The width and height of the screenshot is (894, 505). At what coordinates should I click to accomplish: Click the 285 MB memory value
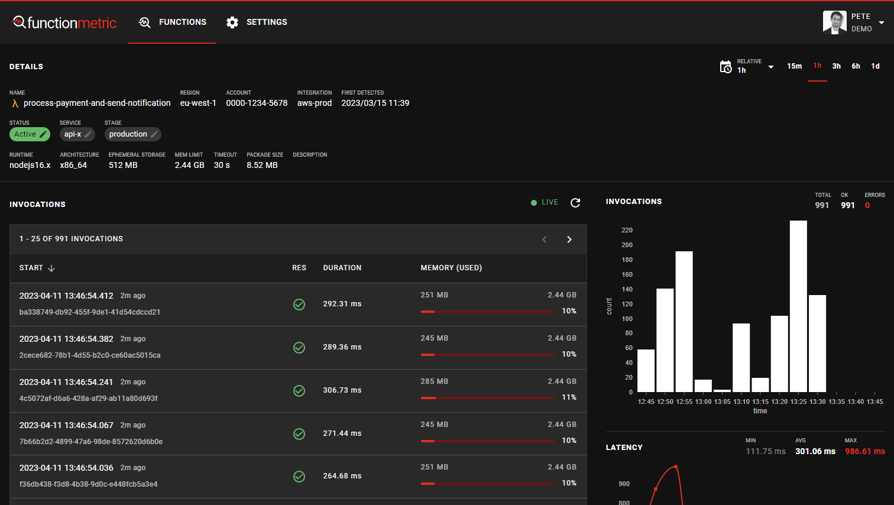(x=435, y=381)
